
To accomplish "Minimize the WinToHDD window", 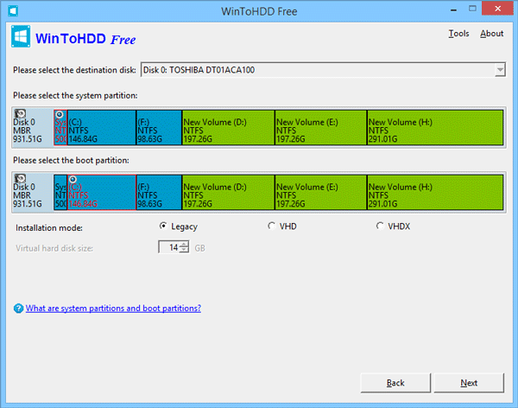I will 453,10.
